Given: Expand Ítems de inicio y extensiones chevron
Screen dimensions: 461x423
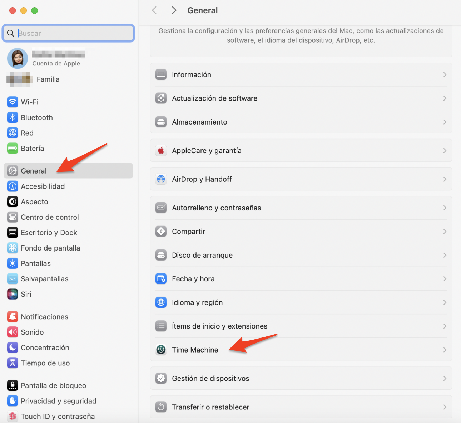Looking at the screenshot, I should (x=445, y=326).
